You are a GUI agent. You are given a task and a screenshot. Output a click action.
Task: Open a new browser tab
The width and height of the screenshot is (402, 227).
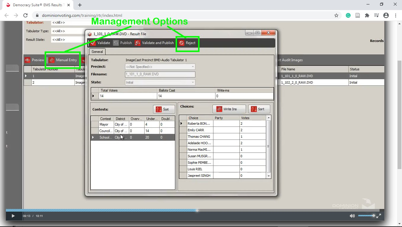[80, 5]
